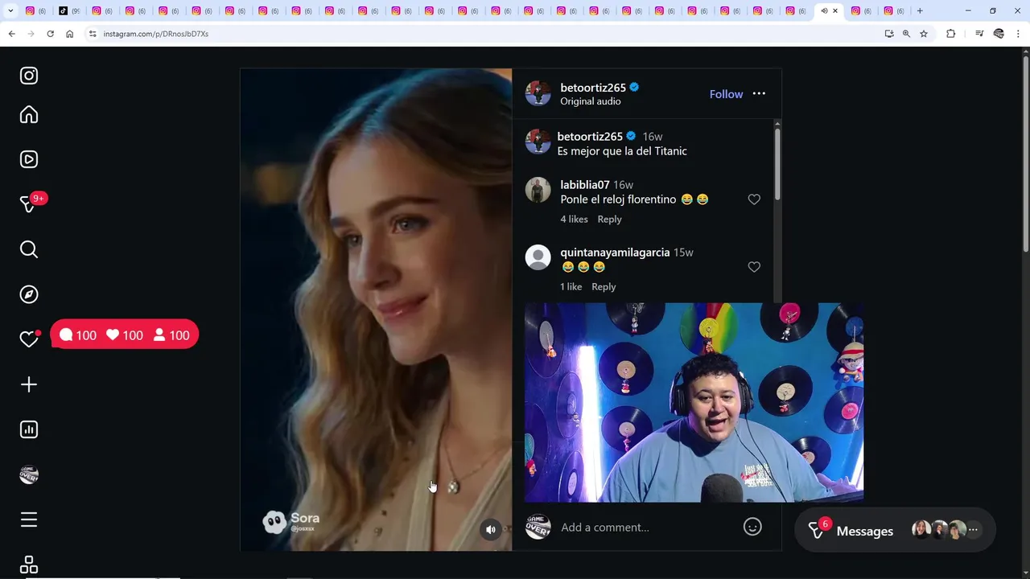Open the apps grid icon in sidebar
This screenshot has height=579, width=1030.
tap(29, 565)
